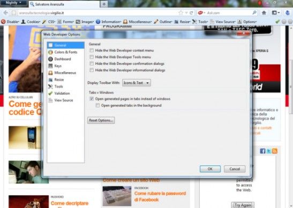Image resolution: width=293 pixels, height=208 pixels.
Task: Click Cancel in Web Developer Options
Action: 235,169
